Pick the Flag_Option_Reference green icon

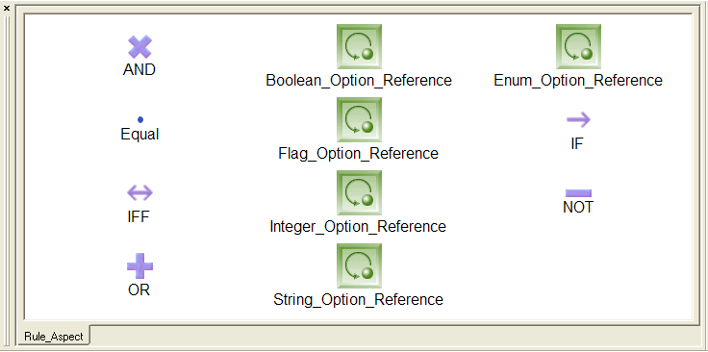click(x=359, y=119)
